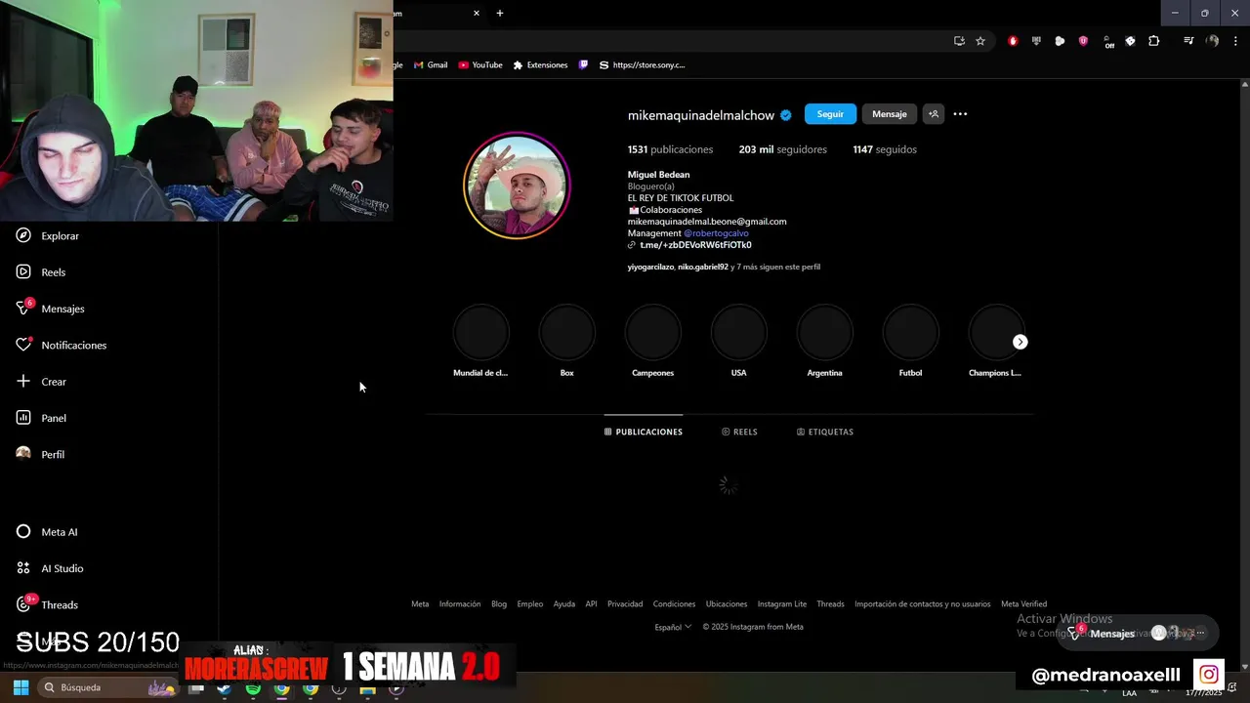Open the Twitch bookmark icon
The image size is (1250, 703).
tap(583, 65)
